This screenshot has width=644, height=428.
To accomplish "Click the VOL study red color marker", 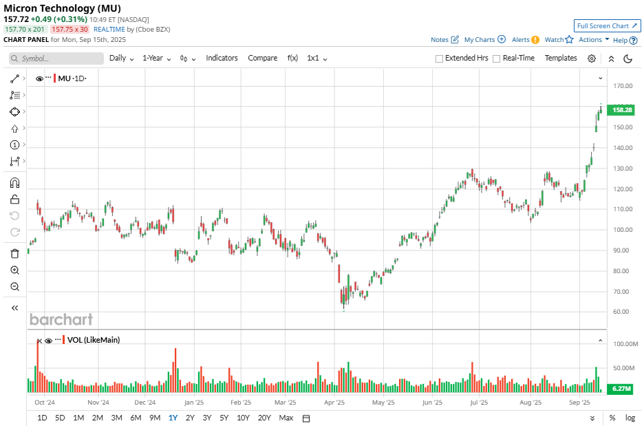I will (x=64, y=340).
